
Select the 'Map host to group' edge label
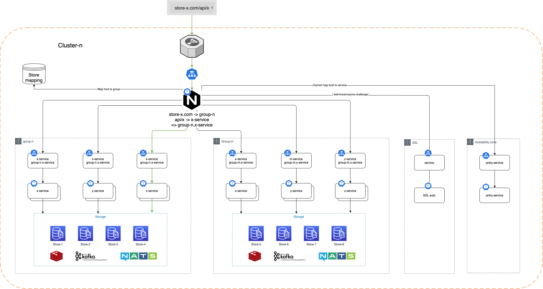(x=109, y=89)
